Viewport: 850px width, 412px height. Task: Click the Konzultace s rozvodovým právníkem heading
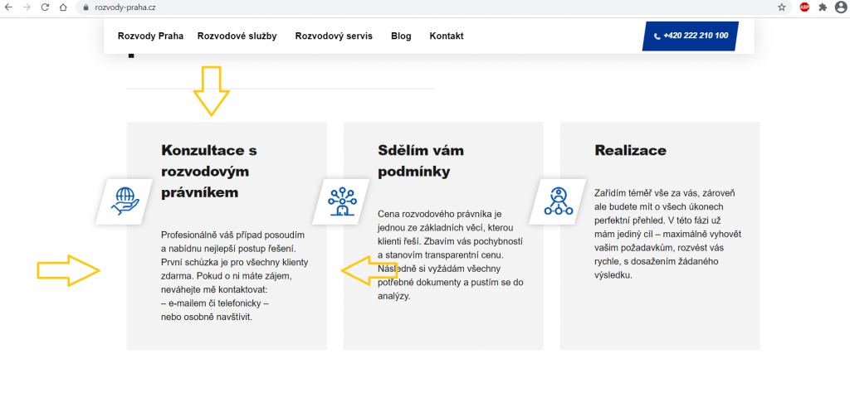[x=209, y=172]
